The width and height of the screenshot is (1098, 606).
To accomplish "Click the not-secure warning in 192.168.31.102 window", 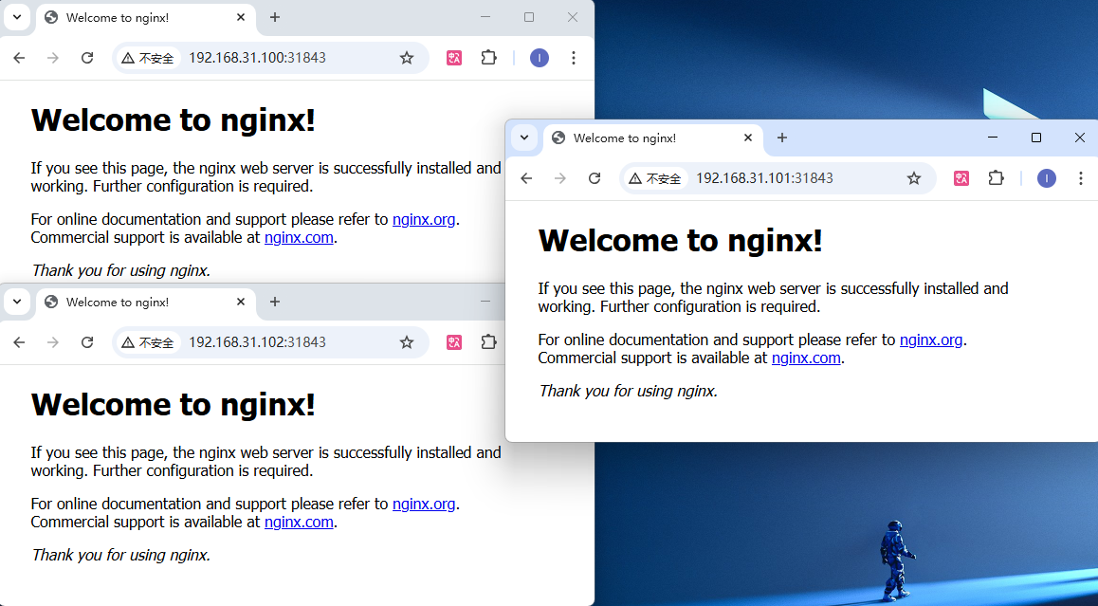I will pos(148,342).
